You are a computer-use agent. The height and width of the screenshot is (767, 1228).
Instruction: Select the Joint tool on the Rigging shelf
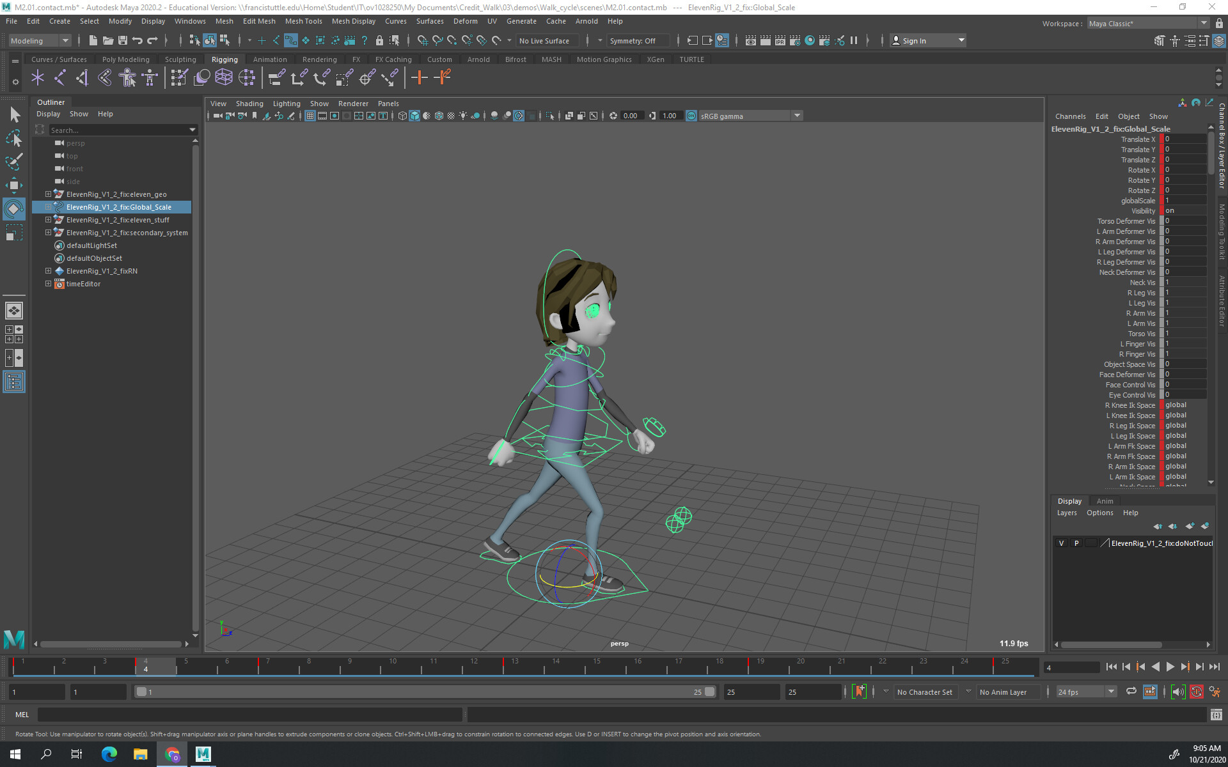[x=37, y=77]
